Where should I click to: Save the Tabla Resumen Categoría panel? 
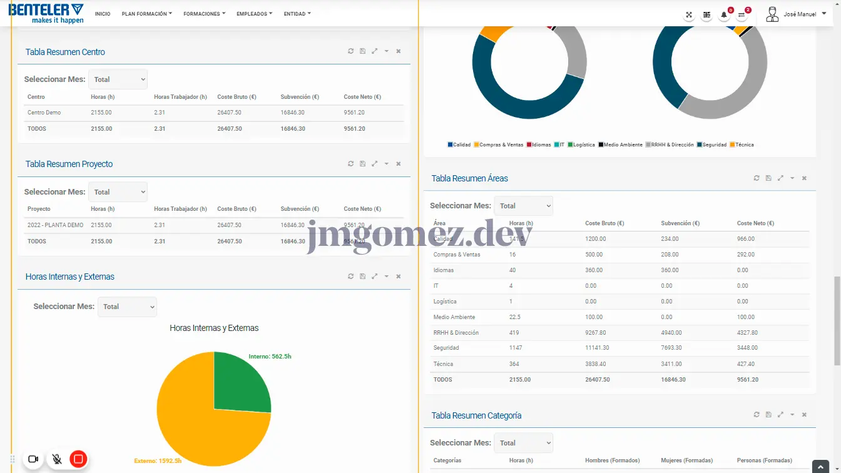point(768,415)
